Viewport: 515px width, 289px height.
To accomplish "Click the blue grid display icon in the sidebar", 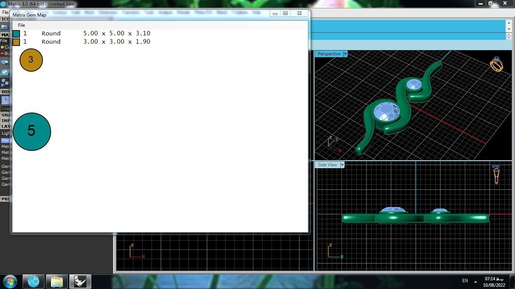I will coord(5,100).
